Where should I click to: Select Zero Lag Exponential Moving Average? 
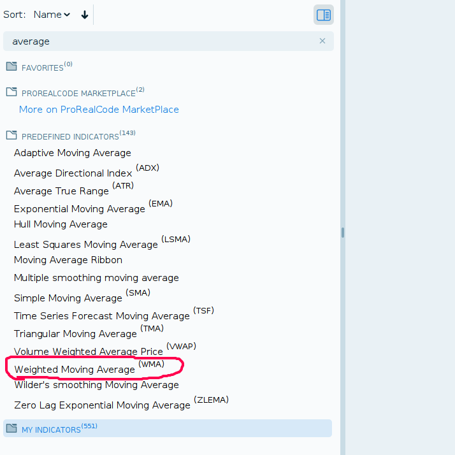[121, 403]
